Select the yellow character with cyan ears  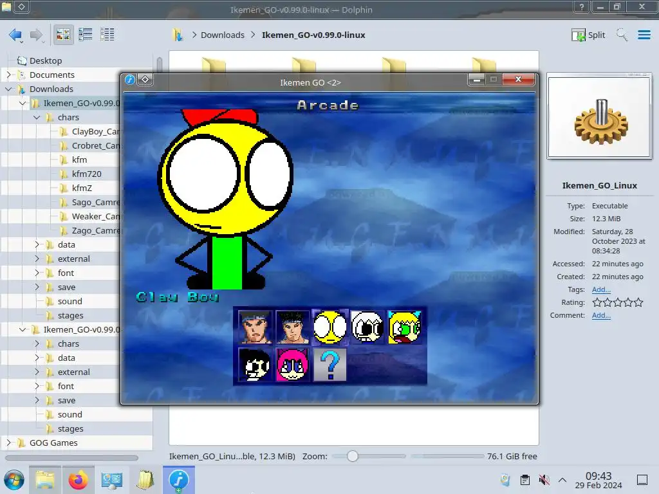pos(405,327)
